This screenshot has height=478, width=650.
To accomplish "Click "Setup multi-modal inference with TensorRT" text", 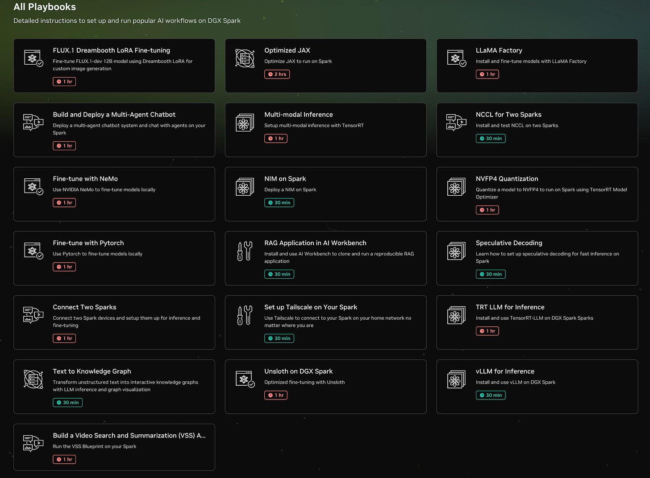I will click(x=314, y=125).
